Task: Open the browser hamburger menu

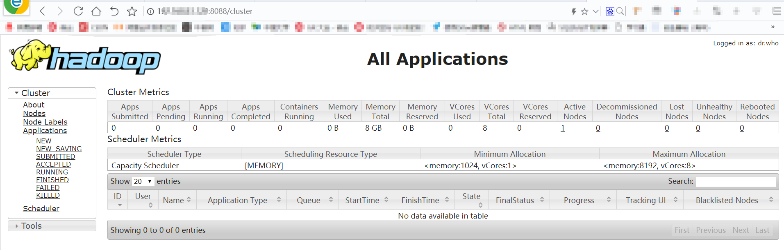Action: pyautogui.click(x=777, y=11)
